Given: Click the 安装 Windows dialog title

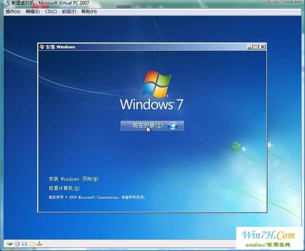Looking at the screenshot, I should 60,47.
